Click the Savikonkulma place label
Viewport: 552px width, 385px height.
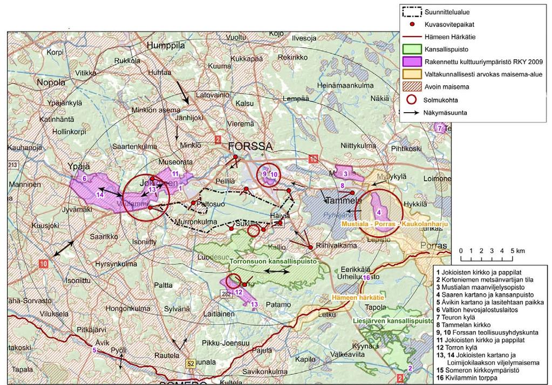pyautogui.click(x=265, y=372)
